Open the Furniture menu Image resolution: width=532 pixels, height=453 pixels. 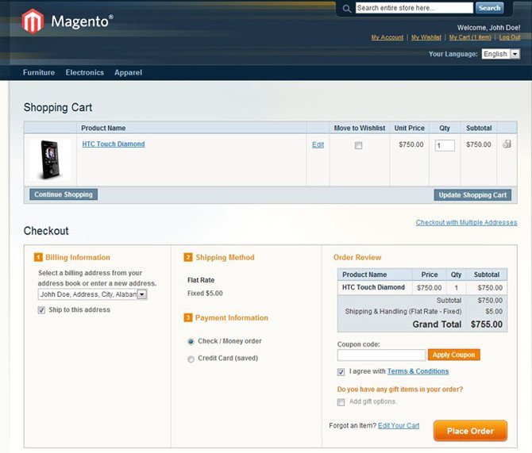39,72
